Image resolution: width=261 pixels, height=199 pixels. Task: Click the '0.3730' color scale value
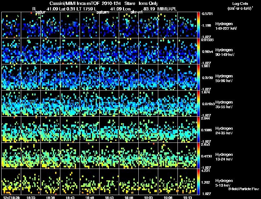(x=207, y=78)
